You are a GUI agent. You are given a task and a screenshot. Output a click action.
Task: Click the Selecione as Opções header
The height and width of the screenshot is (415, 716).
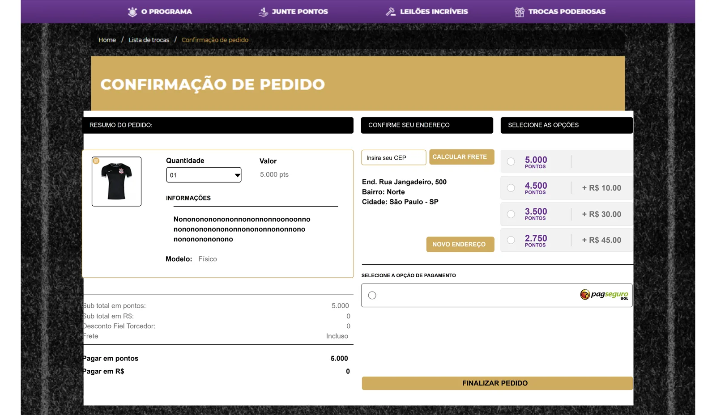567,125
